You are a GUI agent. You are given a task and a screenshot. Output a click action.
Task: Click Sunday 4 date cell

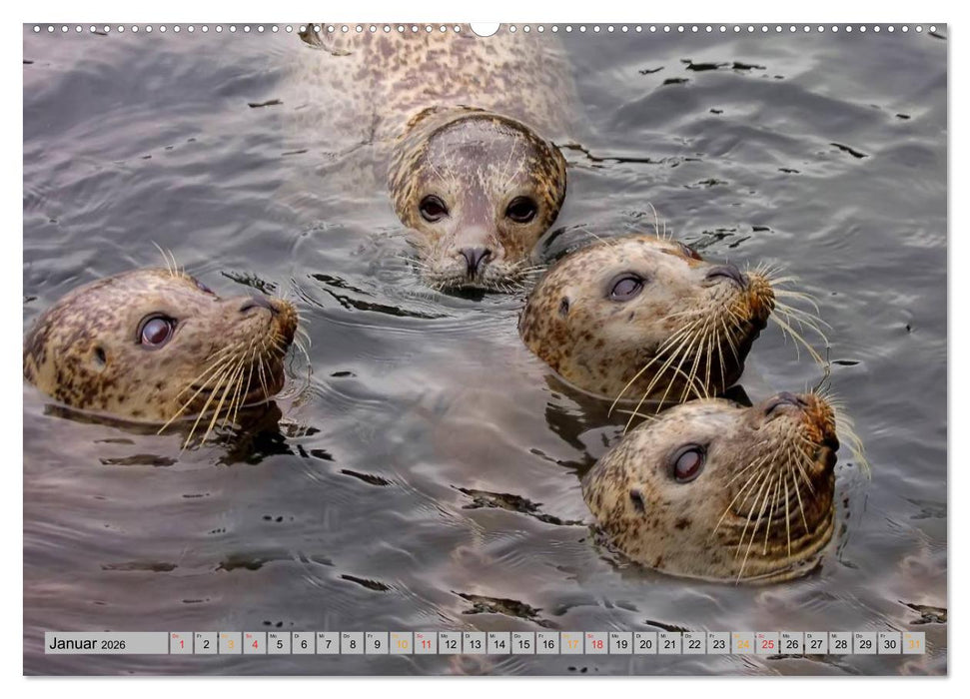(254, 644)
